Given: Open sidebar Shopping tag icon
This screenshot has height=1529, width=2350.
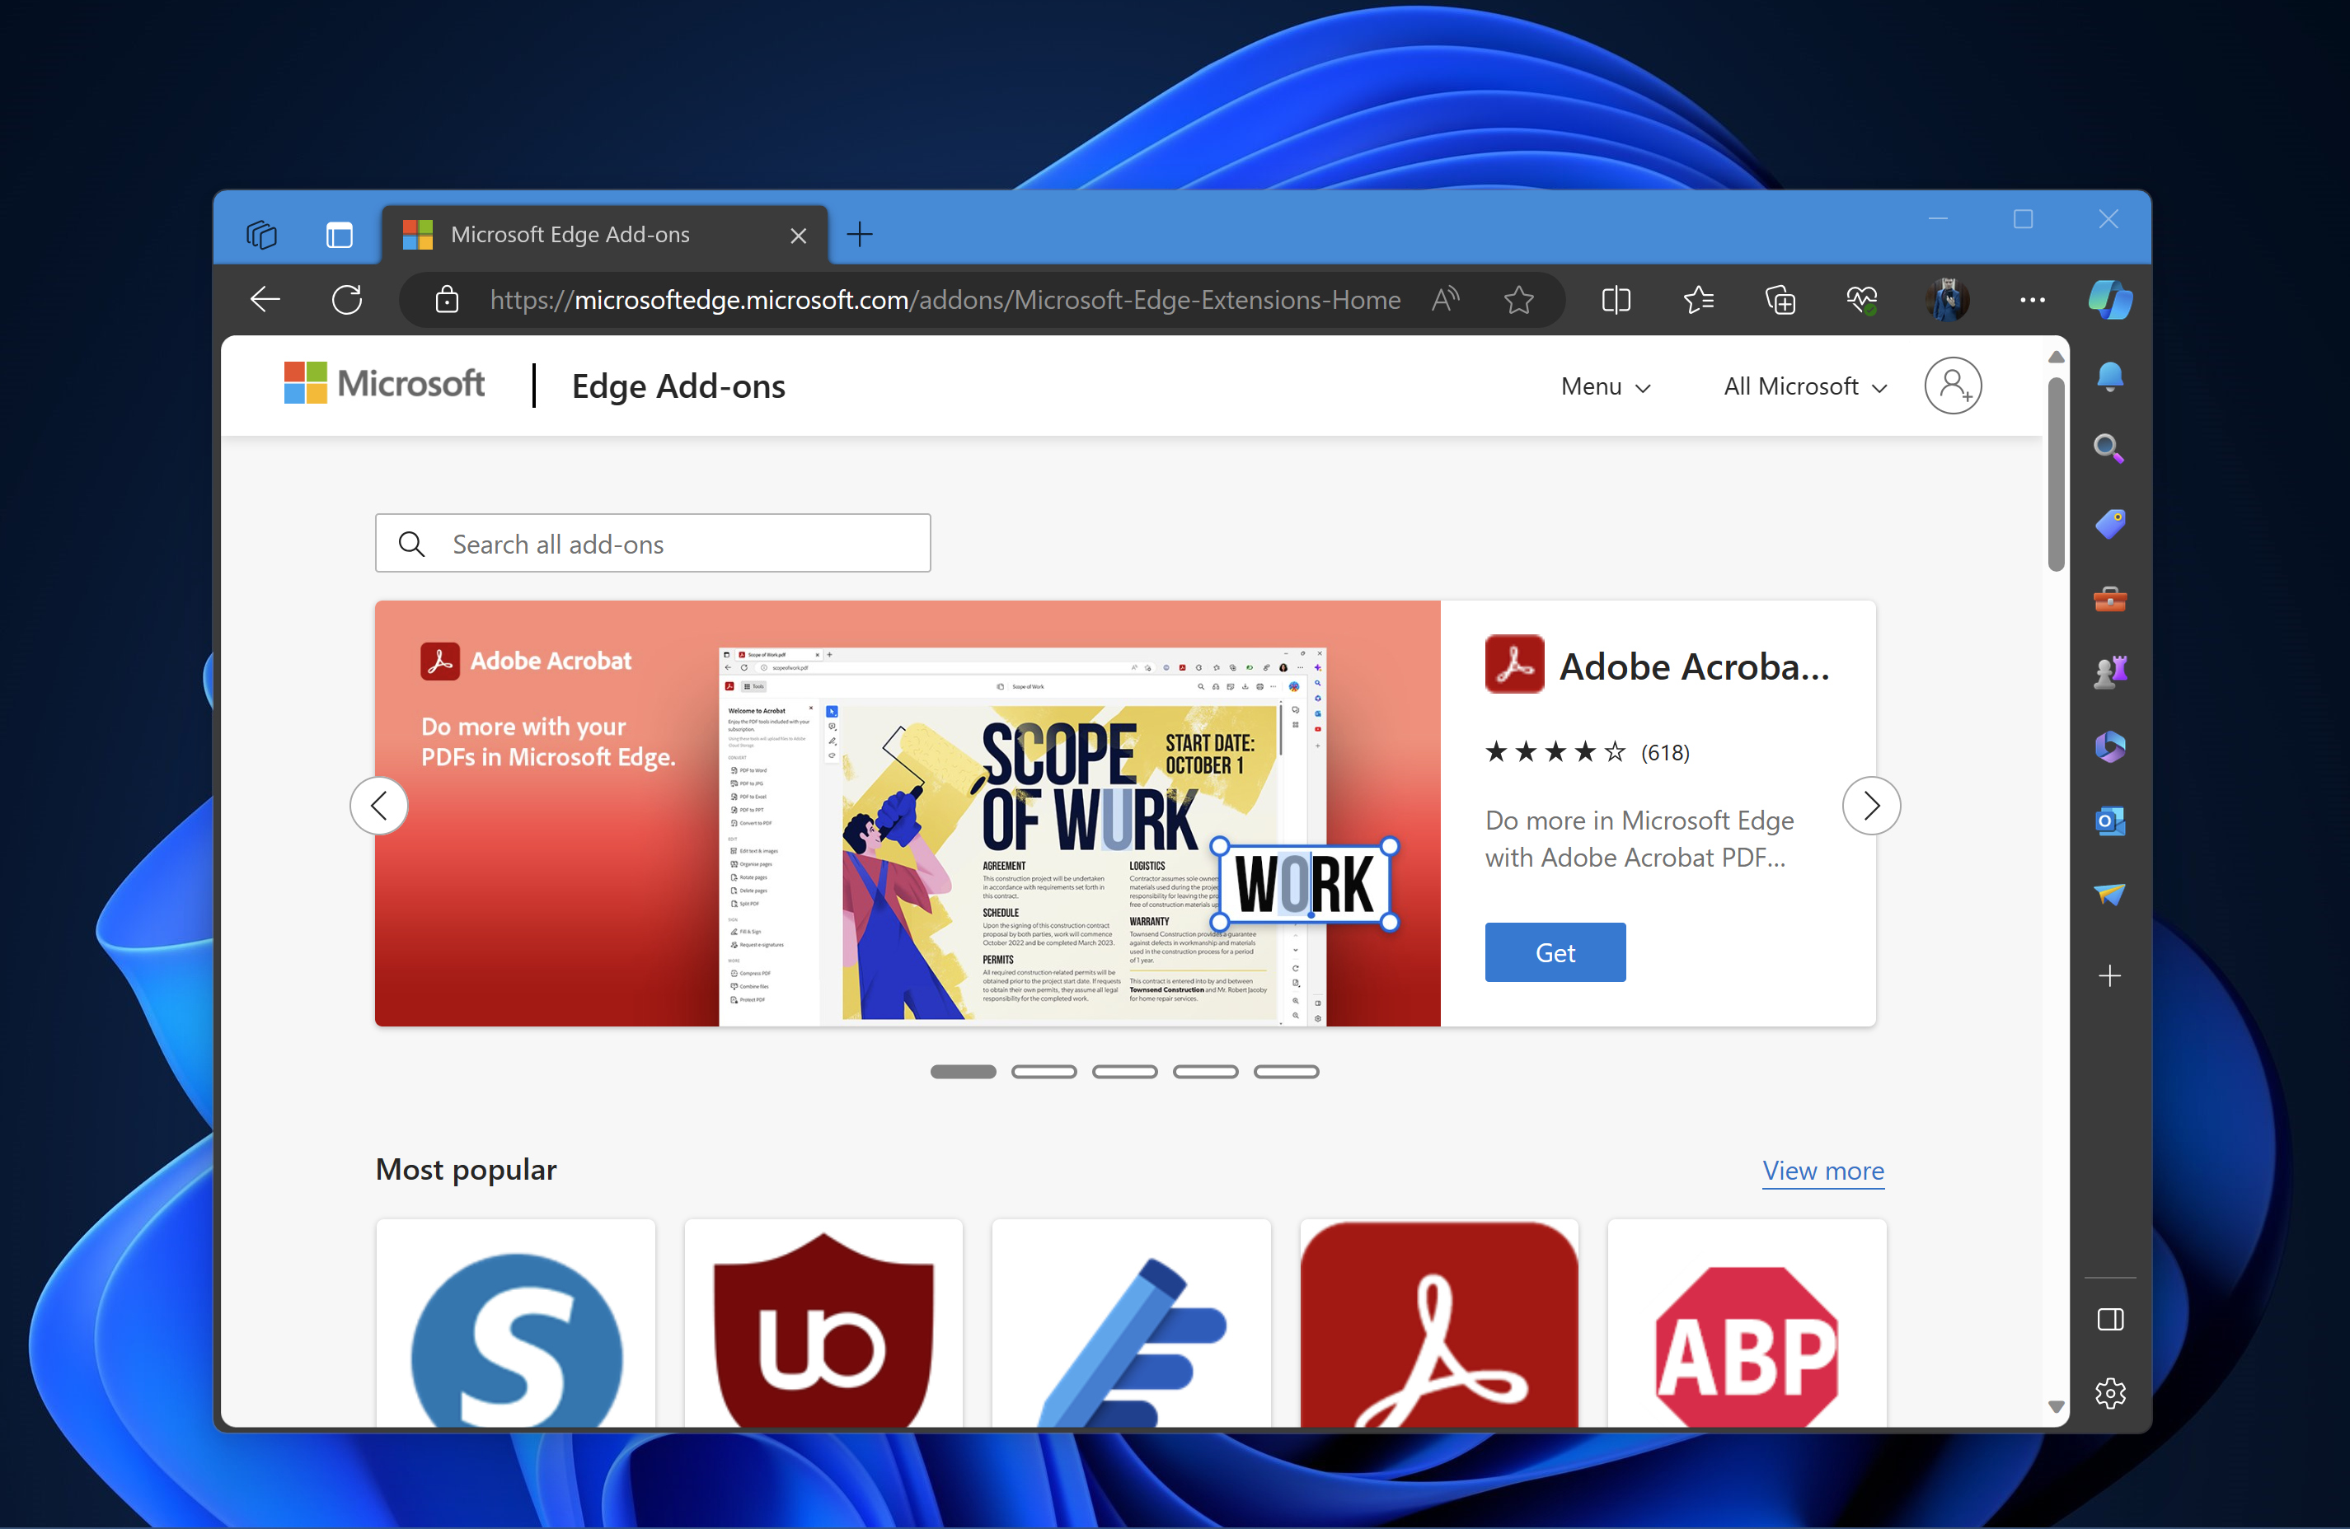Looking at the screenshot, I should (x=2109, y=523).
